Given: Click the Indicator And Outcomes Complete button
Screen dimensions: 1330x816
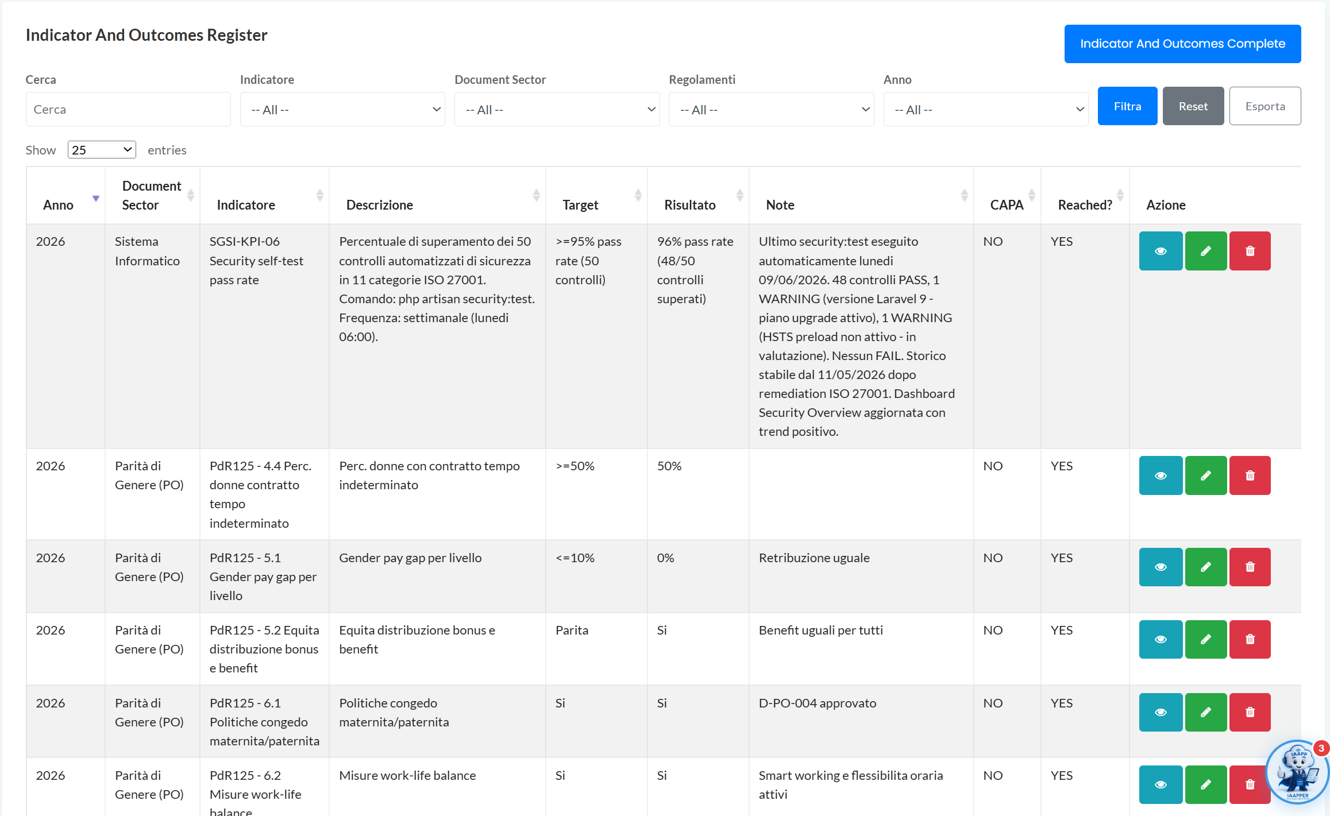Looking at the screenshot, I should pos(1182,44).
